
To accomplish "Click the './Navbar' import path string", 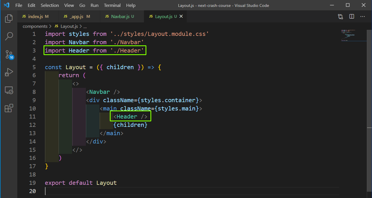I will 127,42.
